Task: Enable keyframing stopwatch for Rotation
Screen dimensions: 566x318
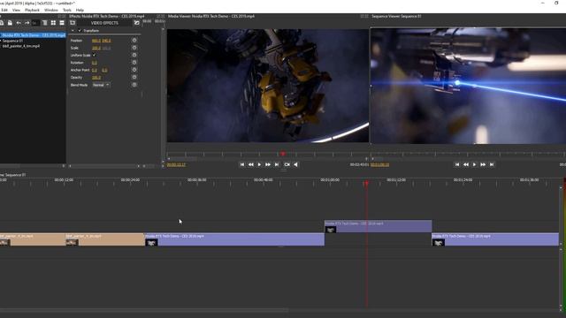Action: [x=134, y=63]
